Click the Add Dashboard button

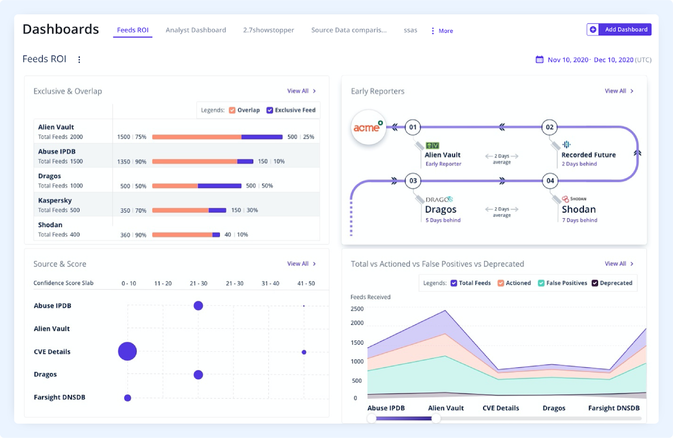[x=619, y=29]
